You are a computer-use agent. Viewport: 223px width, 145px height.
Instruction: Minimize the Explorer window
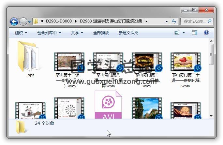point(185,10)
